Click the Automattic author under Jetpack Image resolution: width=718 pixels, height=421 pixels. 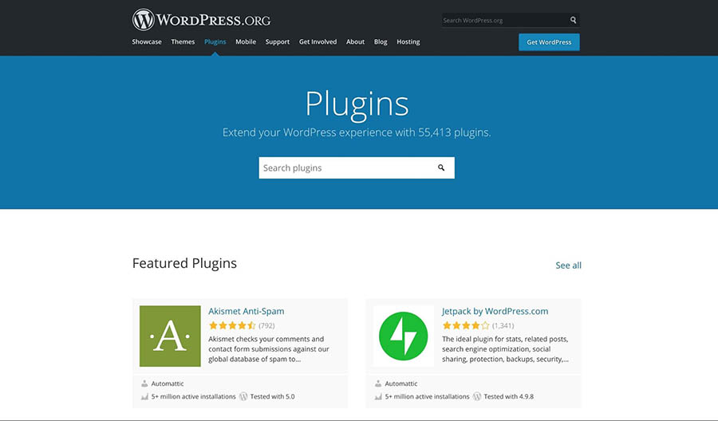(x=401, y=384)
